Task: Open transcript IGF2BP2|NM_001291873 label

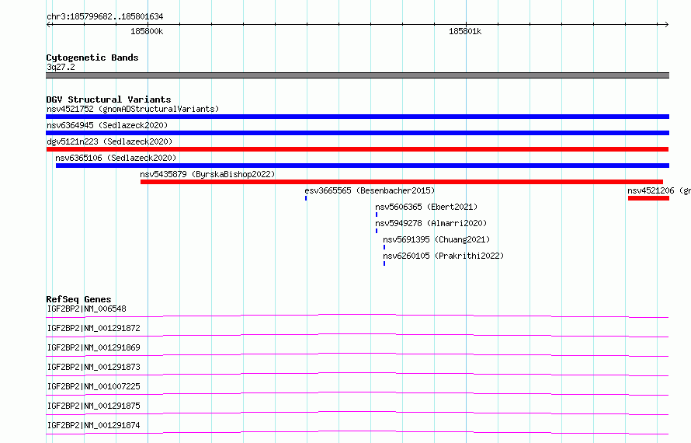Action: 93,367
